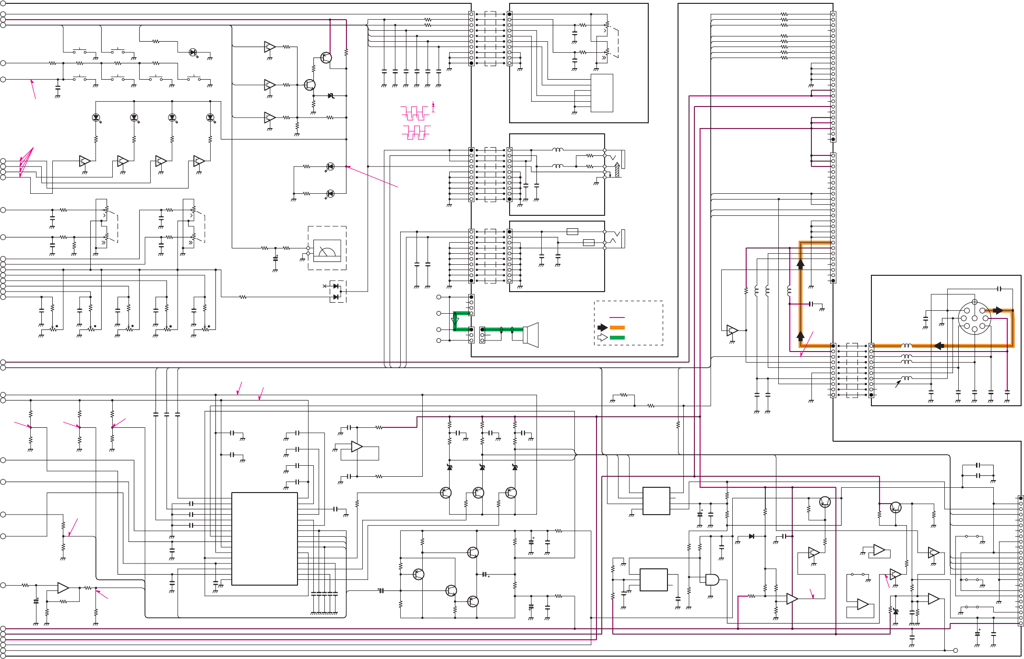Click the loudspeaker symbol on the green path

[531, 334]
